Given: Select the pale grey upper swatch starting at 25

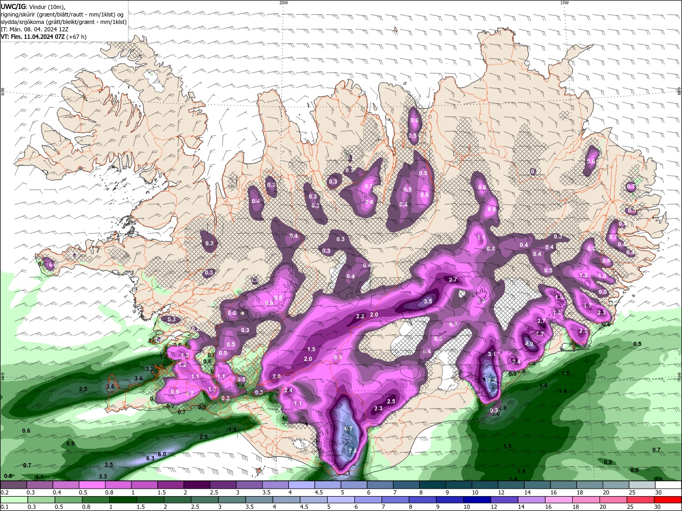Looking at the screenshot, I should click(642, 485).
